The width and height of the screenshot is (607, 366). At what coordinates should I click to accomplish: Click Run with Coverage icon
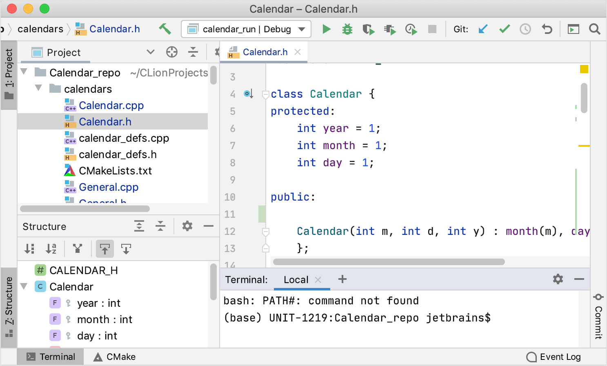point(369,29)
